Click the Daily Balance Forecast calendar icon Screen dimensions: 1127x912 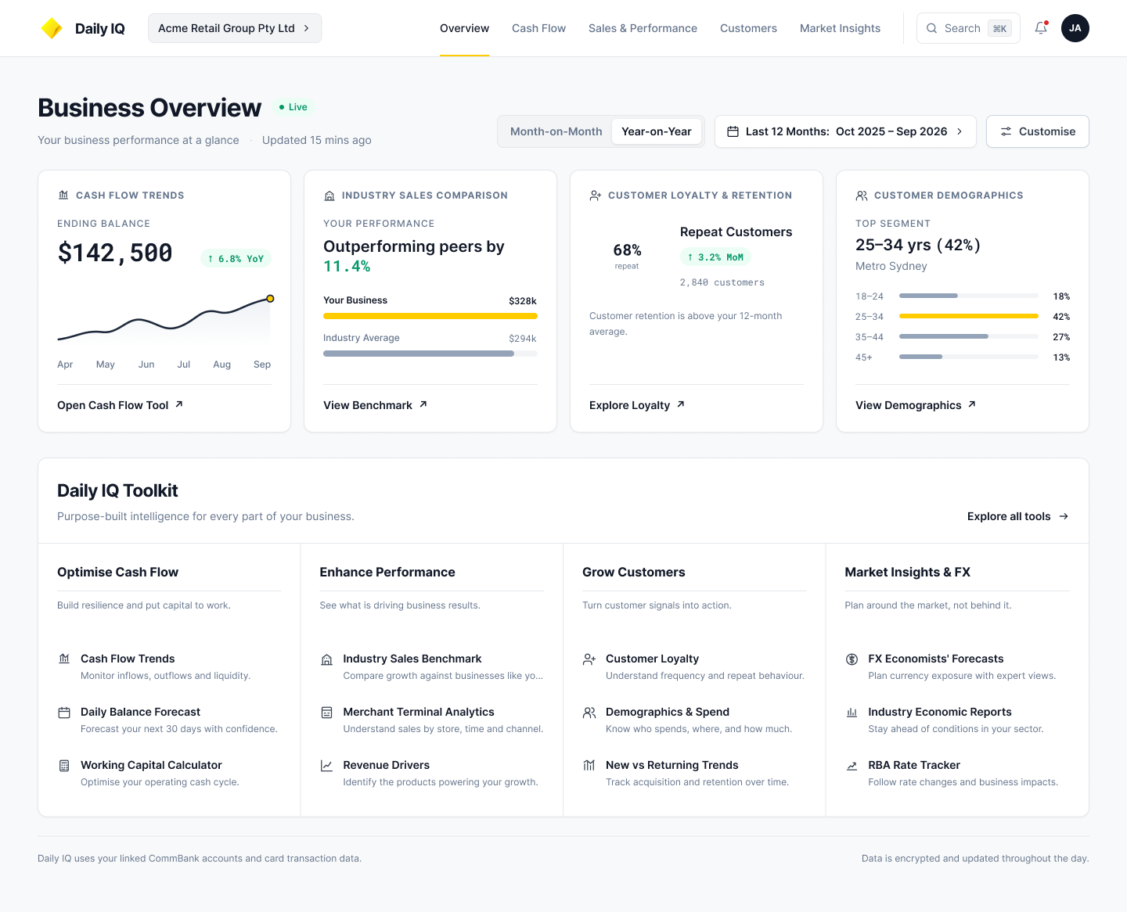64,713
